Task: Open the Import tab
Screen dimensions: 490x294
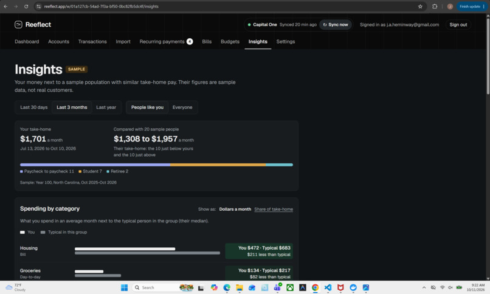Action: point(123,41)
